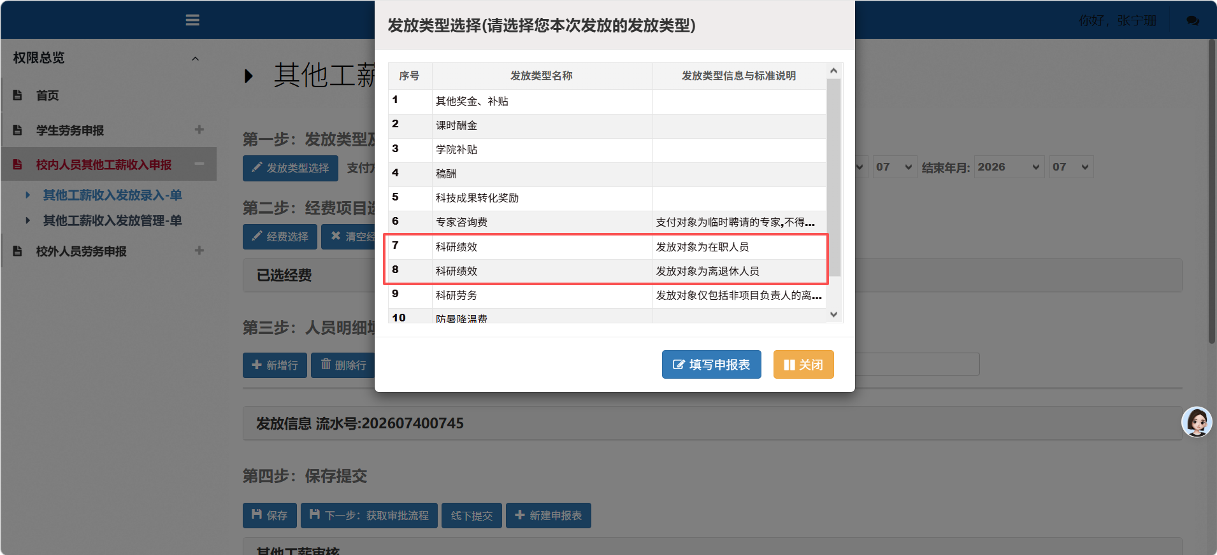
Task: Click the 首页 document icon
Action: click(18, 95)
